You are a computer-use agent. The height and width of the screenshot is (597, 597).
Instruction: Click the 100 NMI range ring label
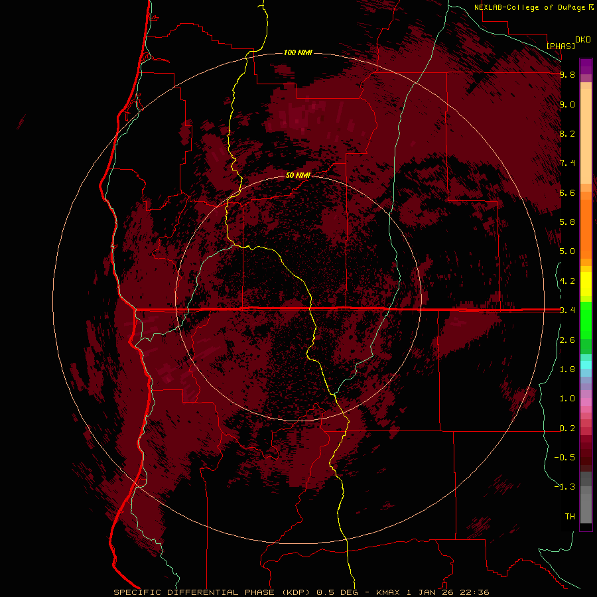click(x=298, y=52)
